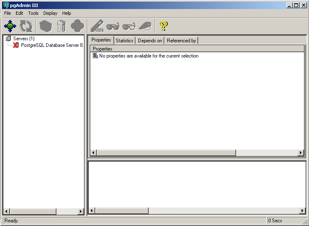Switch to the Depends on tab
The image size is (309, 226).
(150, 41)
